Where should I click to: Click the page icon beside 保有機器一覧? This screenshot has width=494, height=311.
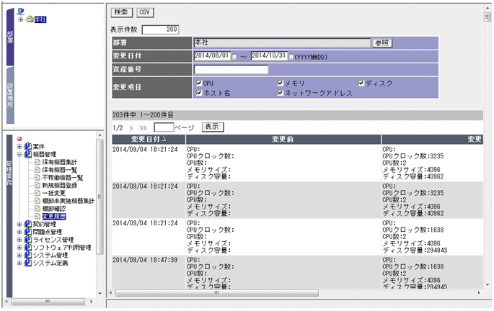pyautogui.click(x=38, y=170)
